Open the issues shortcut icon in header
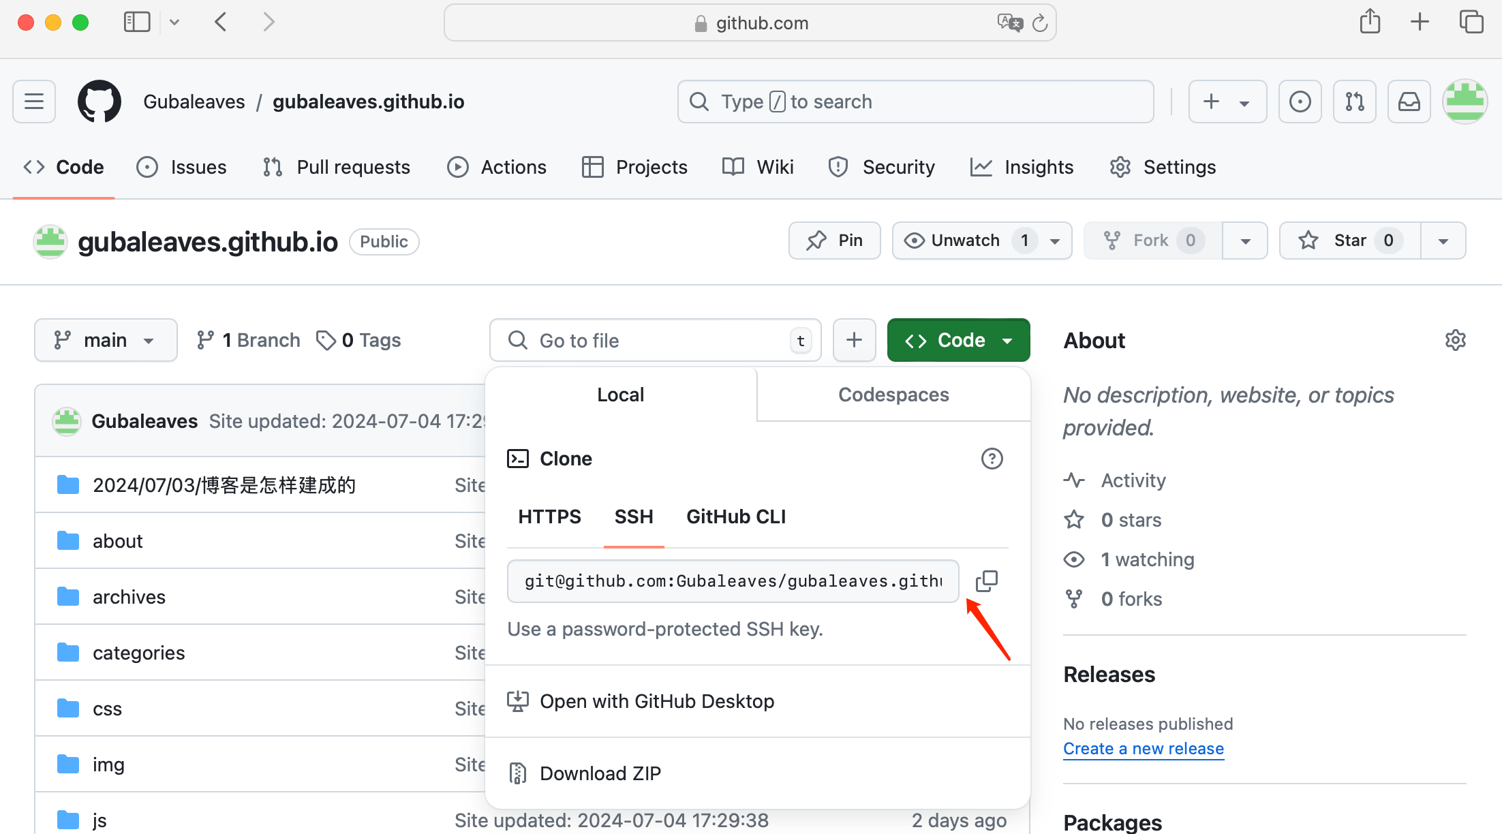This screenshot has width=1502, height=834. pos(1300,102)
